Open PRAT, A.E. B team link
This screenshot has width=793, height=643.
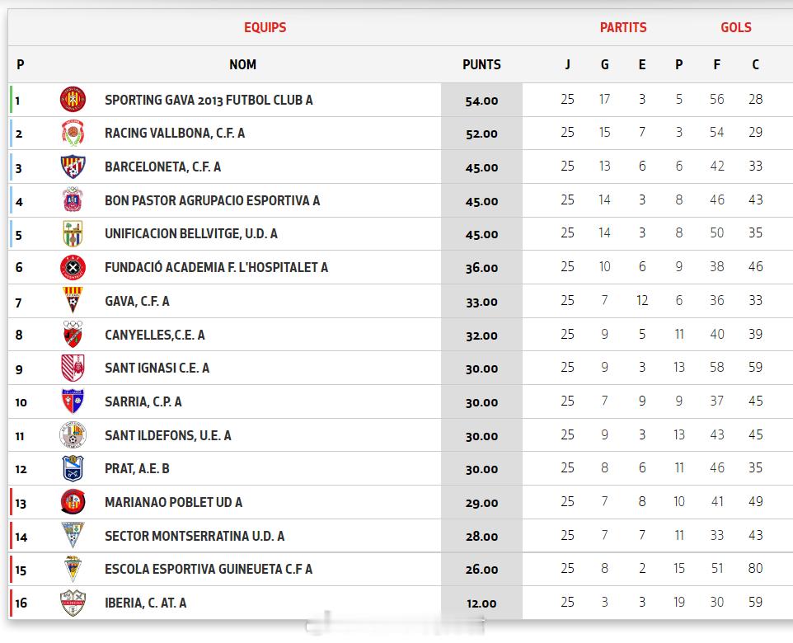[x=137, y=468]
